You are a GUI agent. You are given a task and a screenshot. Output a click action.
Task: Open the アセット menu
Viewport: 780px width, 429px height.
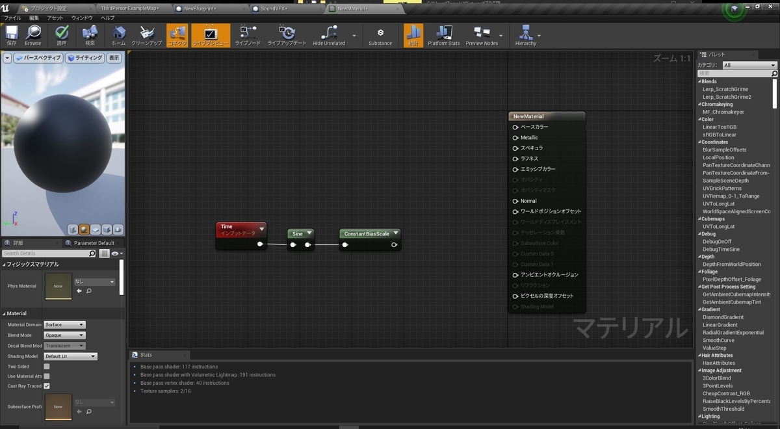pyautogui.click(x=55, y=18)
